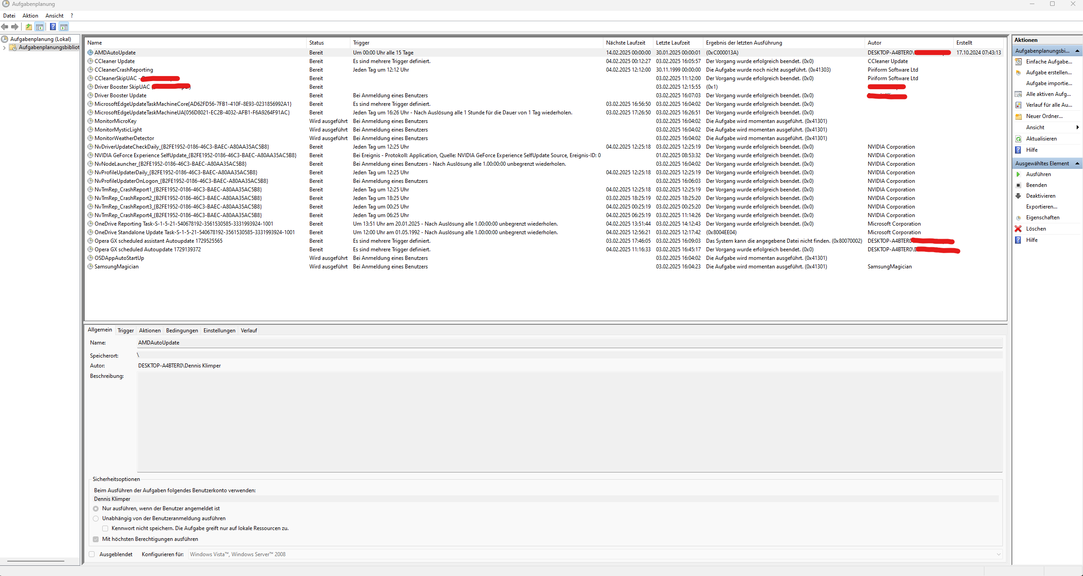Click the red Löschen delete icon
Screen dimensions: 1083x576
[1018, 229]
